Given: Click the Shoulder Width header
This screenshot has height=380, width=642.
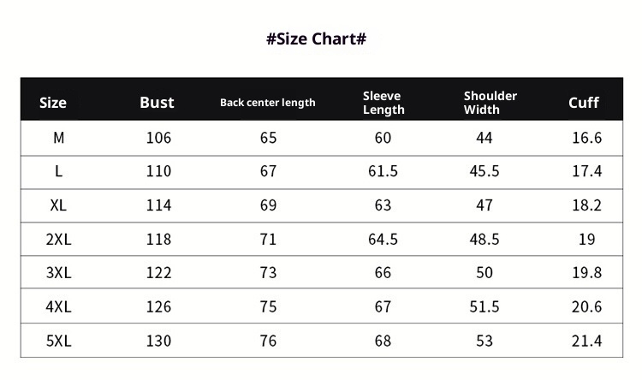Looking at the screenshot, I should [490, 103].
